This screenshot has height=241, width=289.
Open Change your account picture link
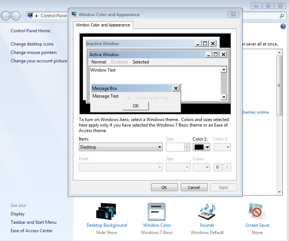pos(39,61)
